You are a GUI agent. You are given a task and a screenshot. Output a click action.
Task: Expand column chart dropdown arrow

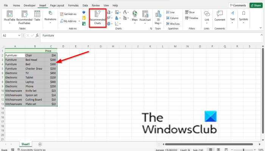(x=112, y=12)
